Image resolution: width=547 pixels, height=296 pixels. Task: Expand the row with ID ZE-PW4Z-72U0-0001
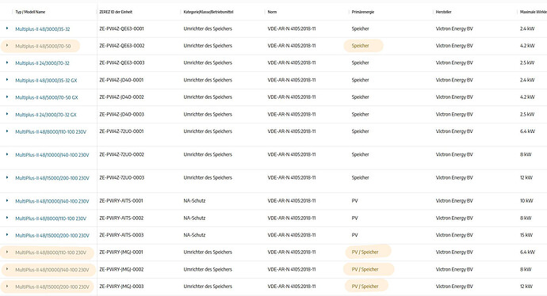[x=7, y=131]
